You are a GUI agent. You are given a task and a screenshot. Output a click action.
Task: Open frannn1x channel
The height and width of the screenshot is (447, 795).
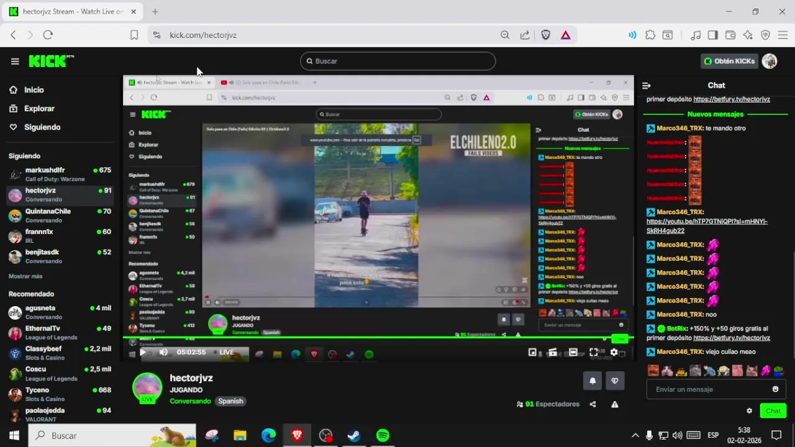[60, 236]
